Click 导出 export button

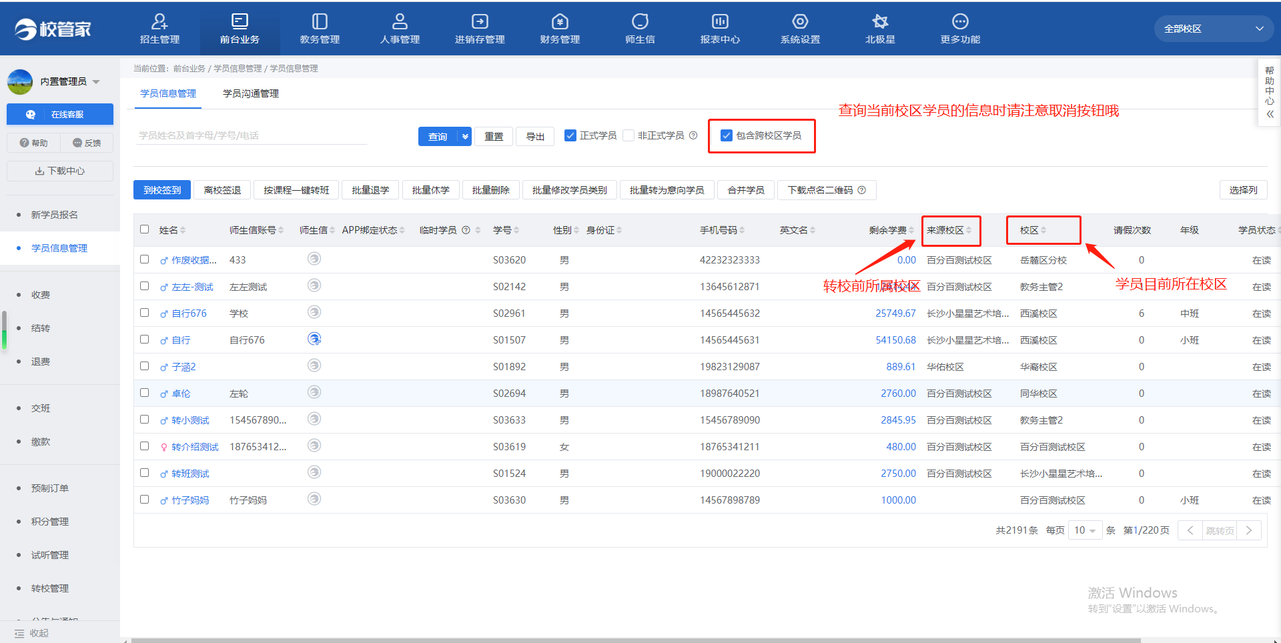[535, 136]
